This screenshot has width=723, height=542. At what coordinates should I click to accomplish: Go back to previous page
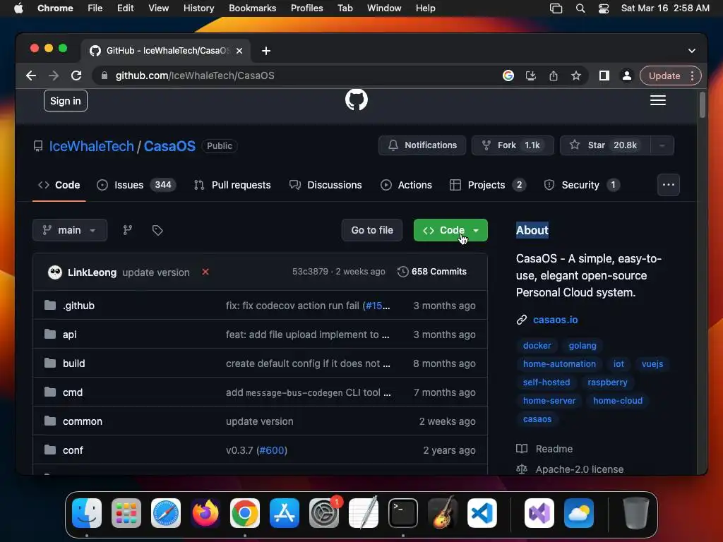31,76
